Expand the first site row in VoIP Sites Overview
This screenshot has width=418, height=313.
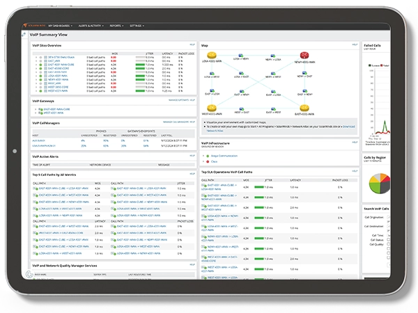click(36, 57)
